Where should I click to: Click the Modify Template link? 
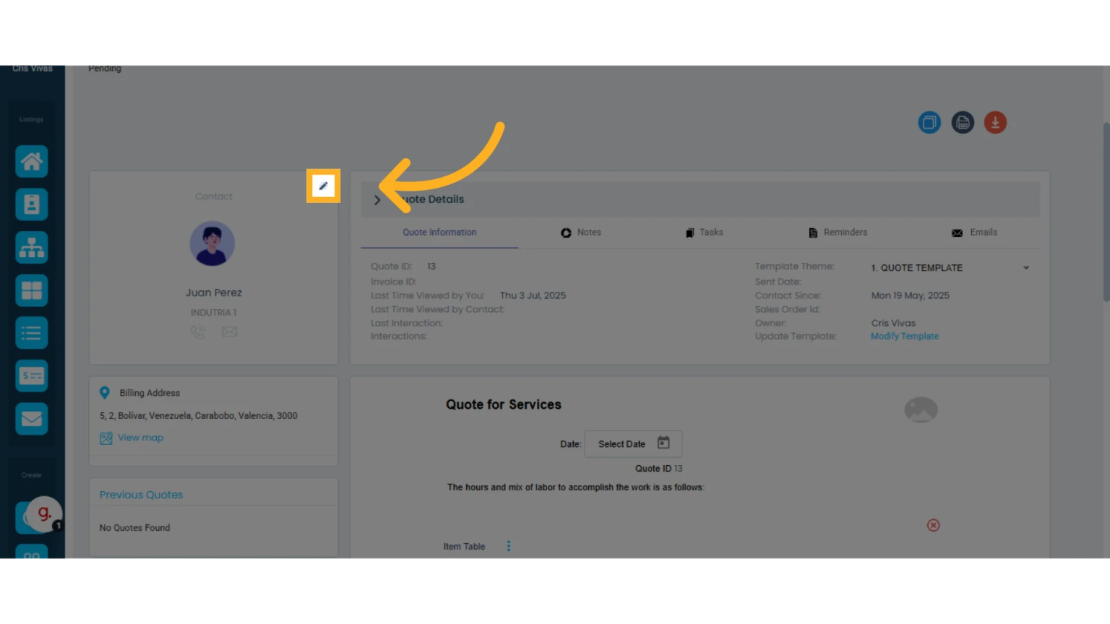click(x=905, y=337)
